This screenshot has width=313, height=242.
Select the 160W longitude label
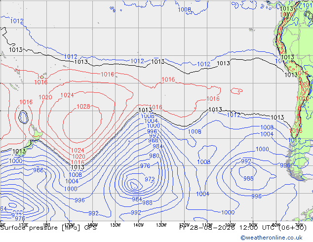93,225
